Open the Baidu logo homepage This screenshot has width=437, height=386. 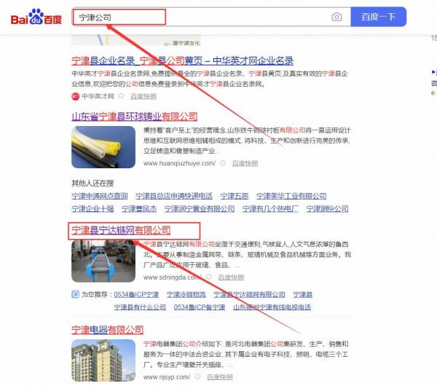(x=36, y=17)
